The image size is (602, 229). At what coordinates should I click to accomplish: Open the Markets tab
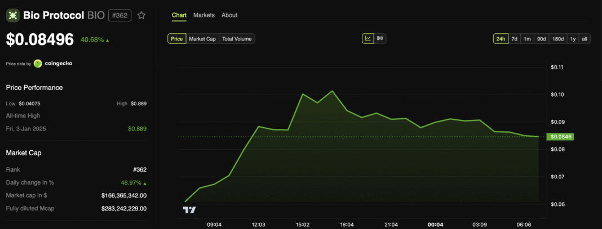[204, 15]
